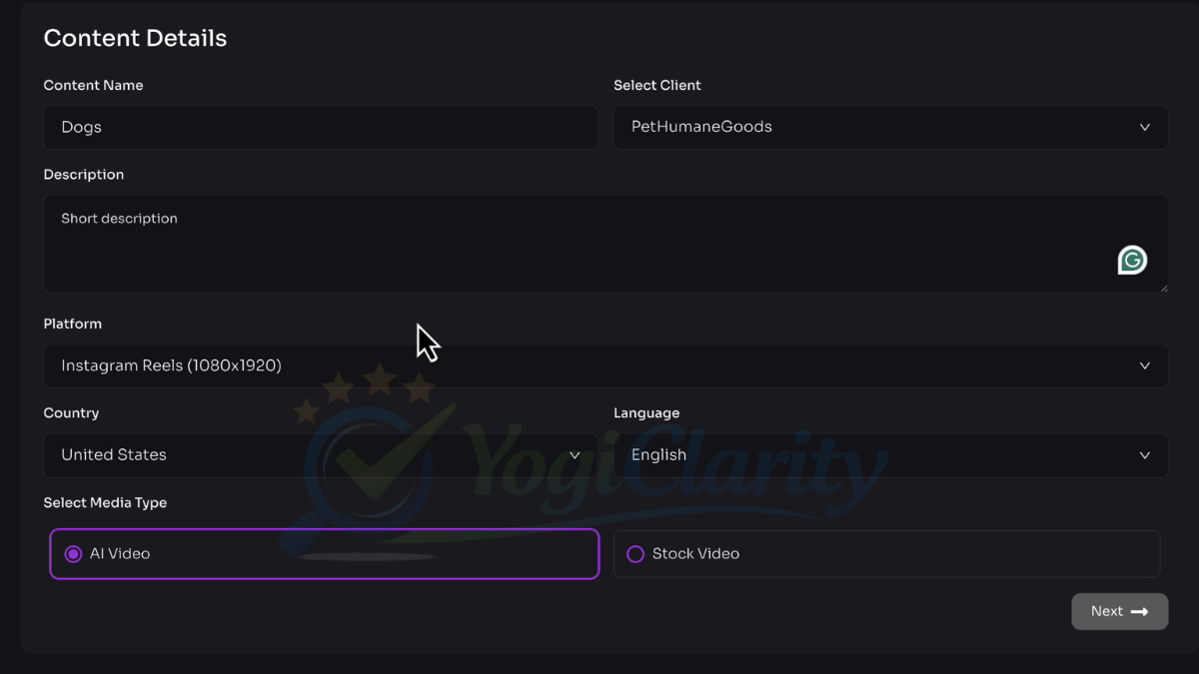This screenshot has height=674, width=1199.
Task: Click the AI Video option label
Action: [120, 554]
